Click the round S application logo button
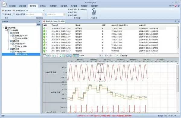The height and width of the screenshot is (118, 181). [x=4, y=4]
